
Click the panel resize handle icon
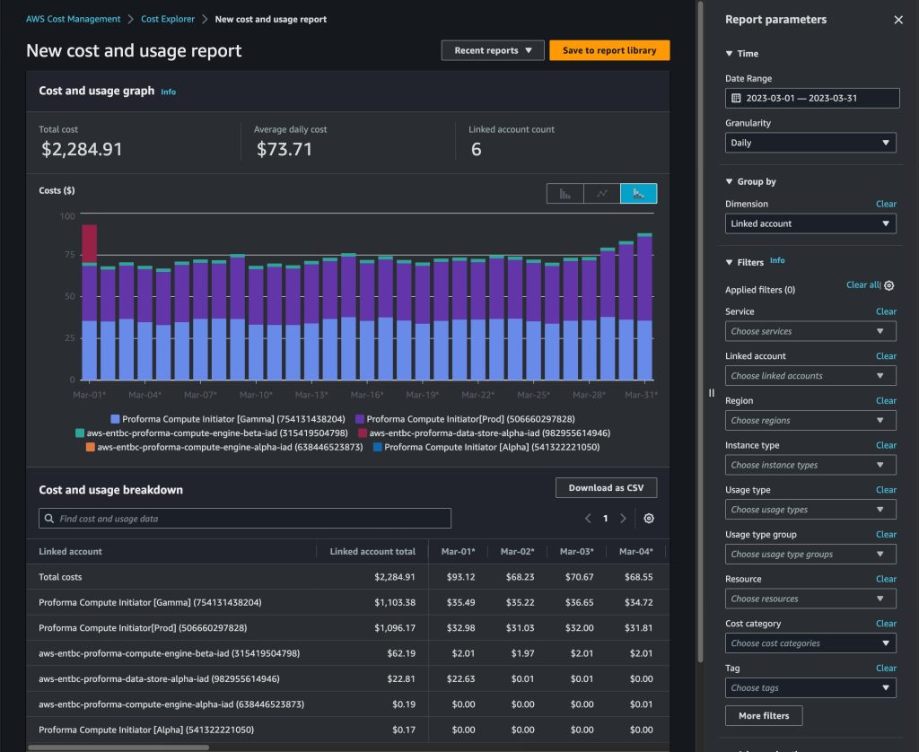tap(712, 393)
